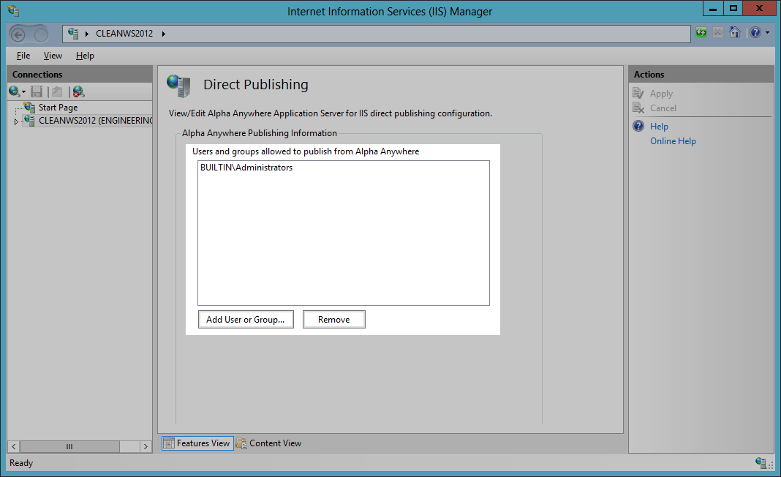
Task: Click the Direct Publishing globe server icon
Action: (179, 86)
